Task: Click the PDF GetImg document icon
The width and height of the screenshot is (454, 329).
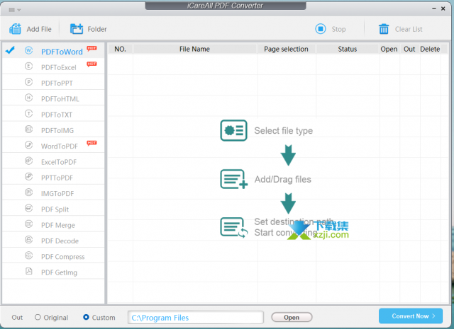Action: click(28, 271)
